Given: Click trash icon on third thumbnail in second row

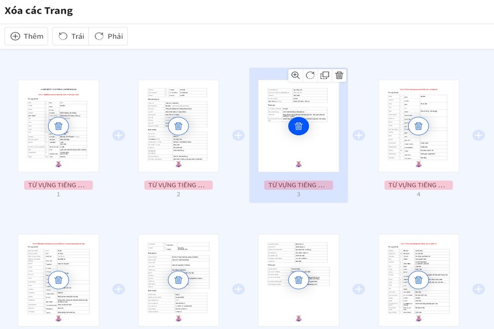Looking at the screenshot, I should pos(298,280).
